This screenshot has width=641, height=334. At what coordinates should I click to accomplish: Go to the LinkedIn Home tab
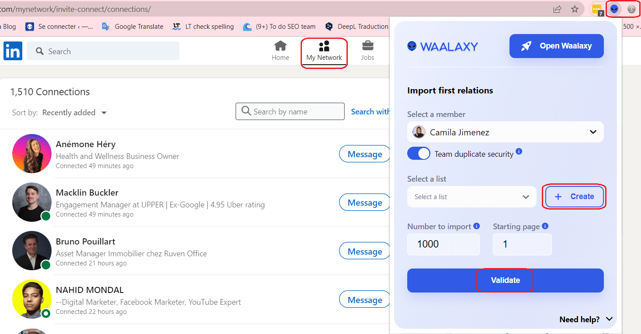tap(281, 51)
